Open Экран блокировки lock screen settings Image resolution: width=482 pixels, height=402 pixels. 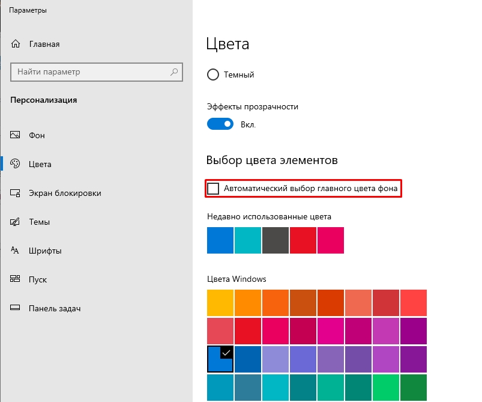pos(56,193)
